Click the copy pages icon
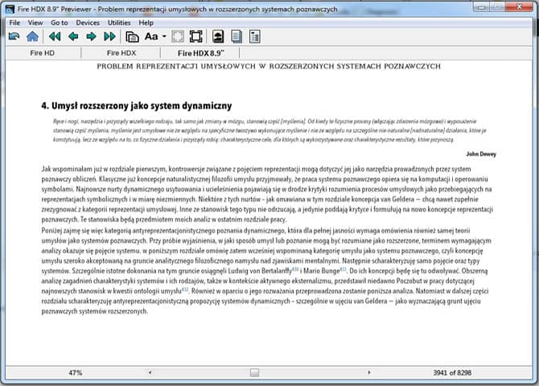The height and width of the screenshot is (386, 539). [132, 36]
